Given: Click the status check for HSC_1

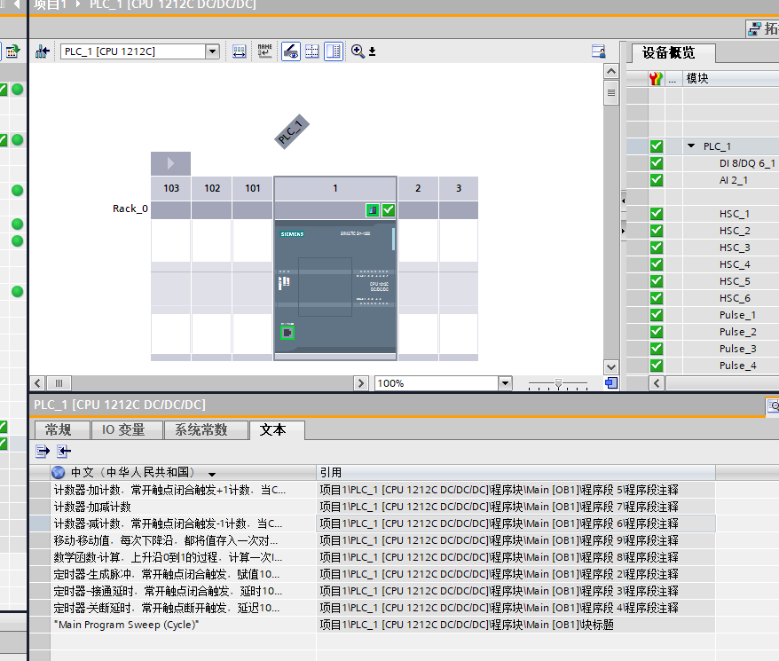Looking at the screenshot, I should pyautogui.click(x=657, y=214).
